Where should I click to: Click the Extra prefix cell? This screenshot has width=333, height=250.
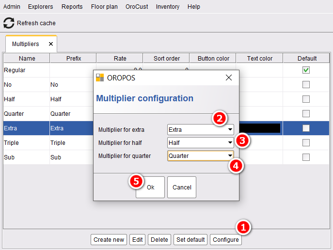click(72, 128)
